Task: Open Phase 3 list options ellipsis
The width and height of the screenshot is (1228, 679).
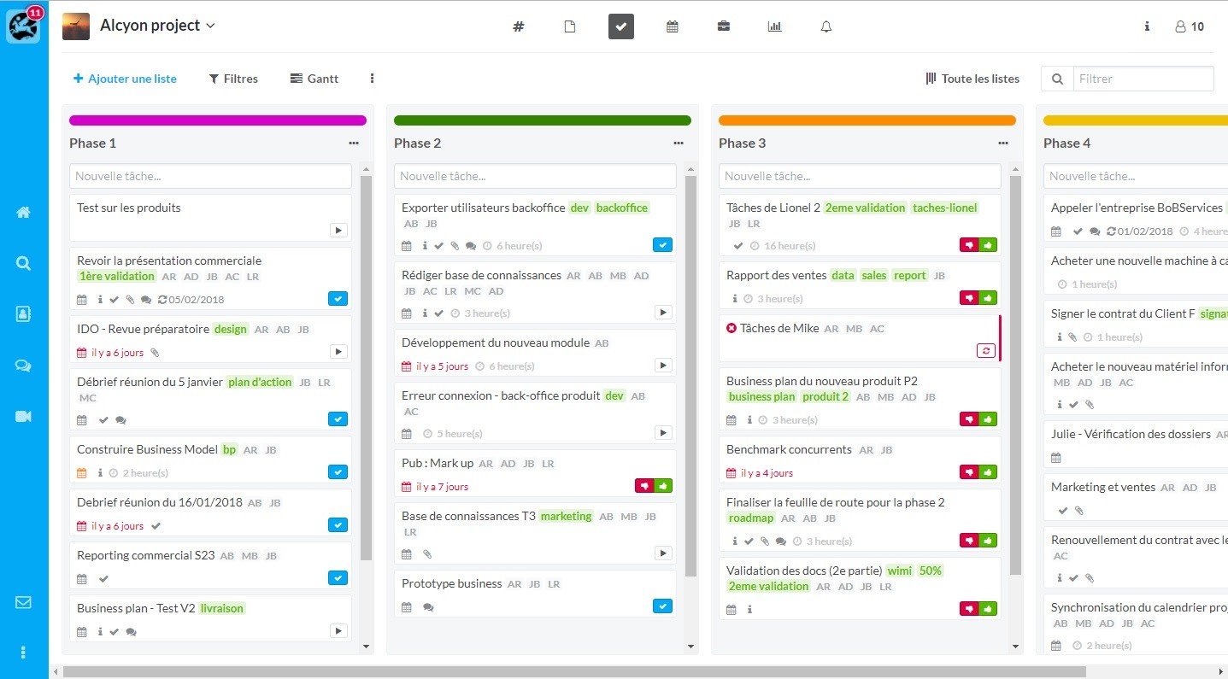Action: [x=1003, y=143]
